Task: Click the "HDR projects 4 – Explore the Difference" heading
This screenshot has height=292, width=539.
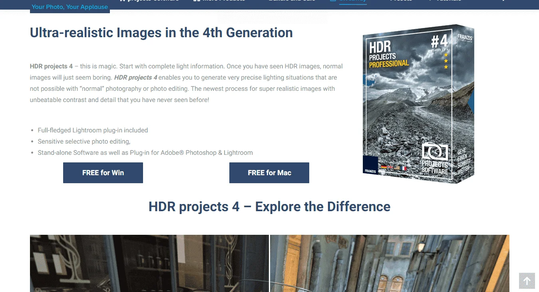Action: pyautogui.click(x=269, y=206)
